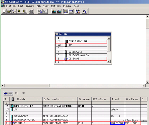Screen dimensions: 149x125
Task: Select the DP interface row X2 in rack
Action: click(x=81, y=45)
